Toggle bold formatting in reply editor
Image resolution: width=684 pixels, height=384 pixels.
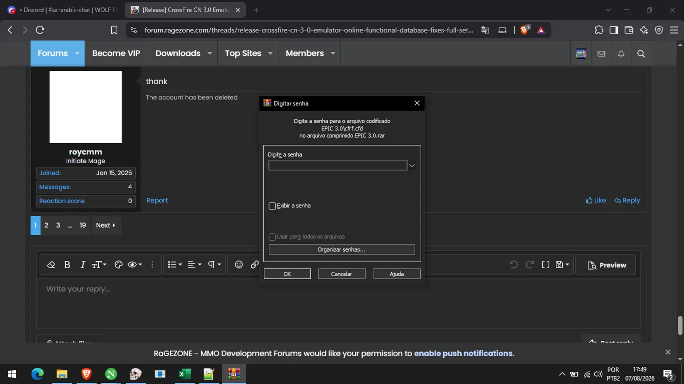tap(67, 265)
